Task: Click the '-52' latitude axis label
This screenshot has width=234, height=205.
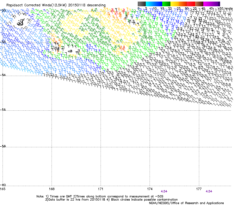Action: 3,42
